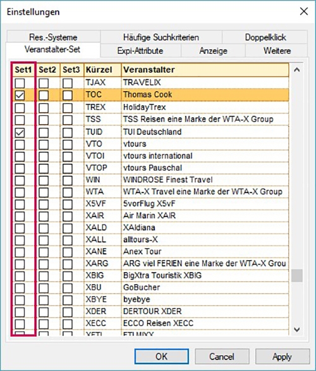Screen dimensions: 316x371
Task: Close the Einstellungen dialog
Action: [304, 11]
